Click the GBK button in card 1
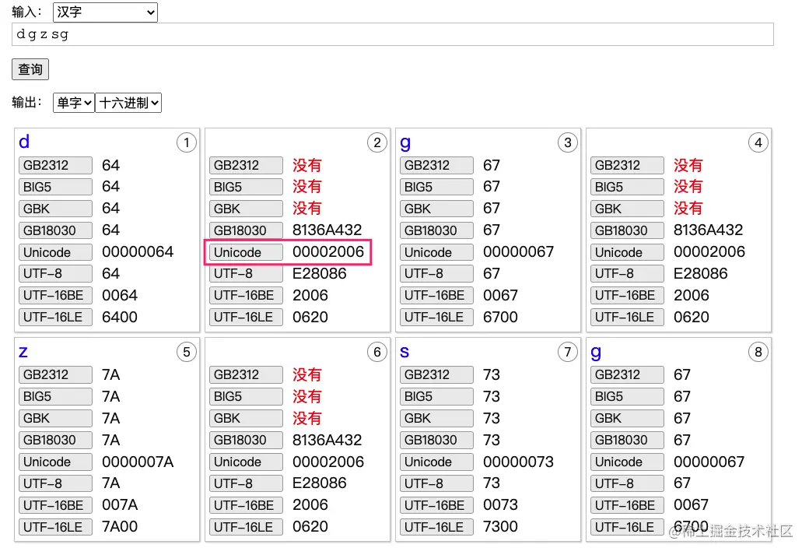The height and width of the screenshot is (555, 809). [x=56, y=209]
